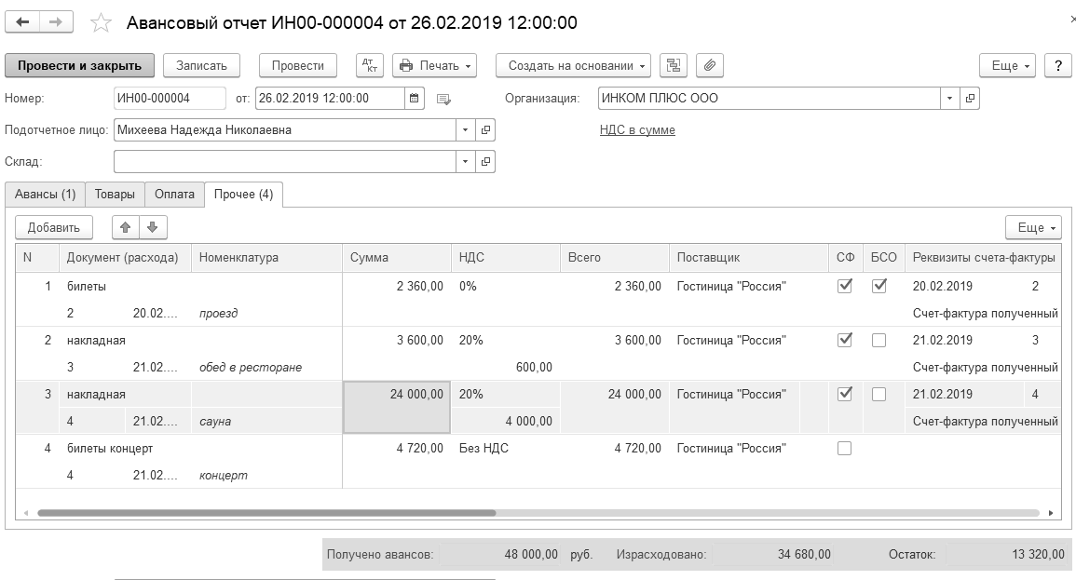Expand Склад dropdown arrow
Screen dimensions: 1076x580
coord(465,162)
